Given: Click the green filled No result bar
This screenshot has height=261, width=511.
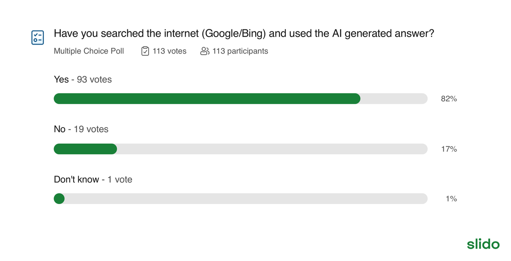Looking at the screenshot, I should pyautogui.click(x=85, y=149).
